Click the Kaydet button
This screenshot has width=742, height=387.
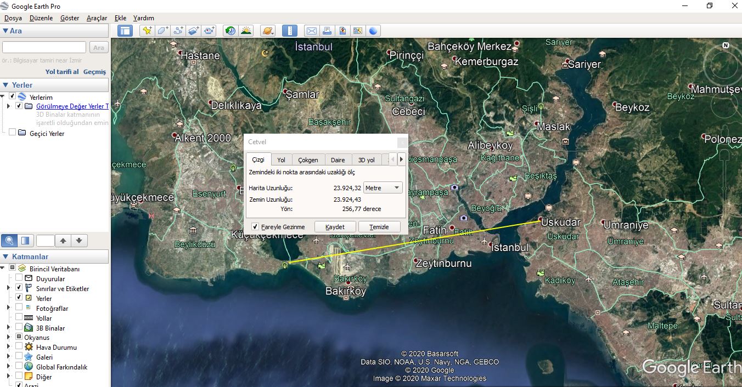click(335, 227)
